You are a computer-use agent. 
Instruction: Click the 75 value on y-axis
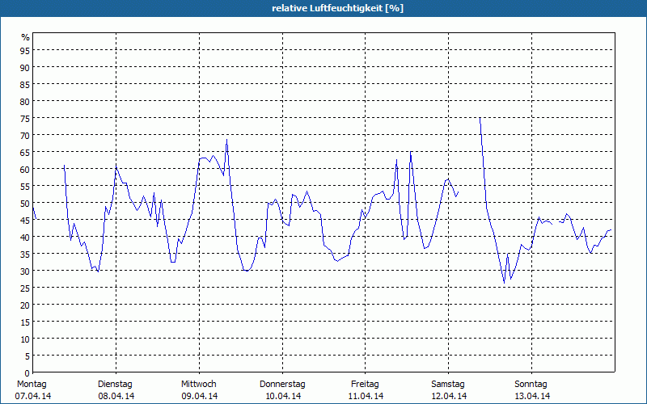[x=25, y=118]
